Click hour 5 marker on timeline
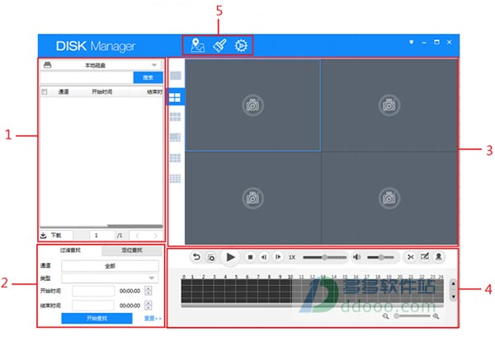 point(236,277)
